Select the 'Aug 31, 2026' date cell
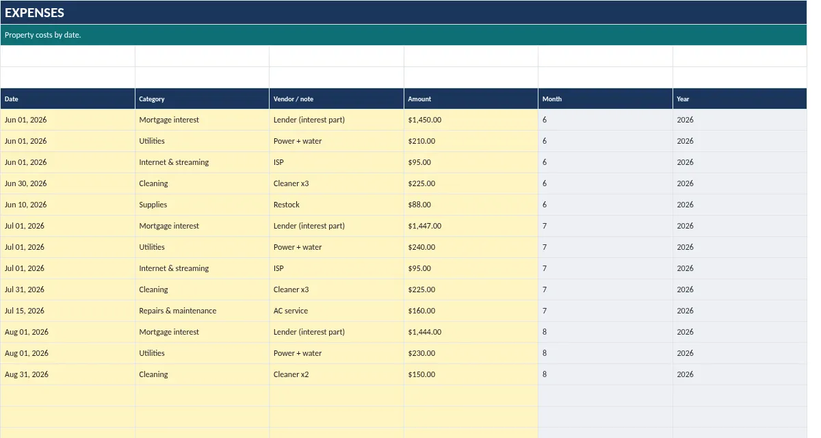This screenshot has width=821, height=438. (x=68, y=374)
